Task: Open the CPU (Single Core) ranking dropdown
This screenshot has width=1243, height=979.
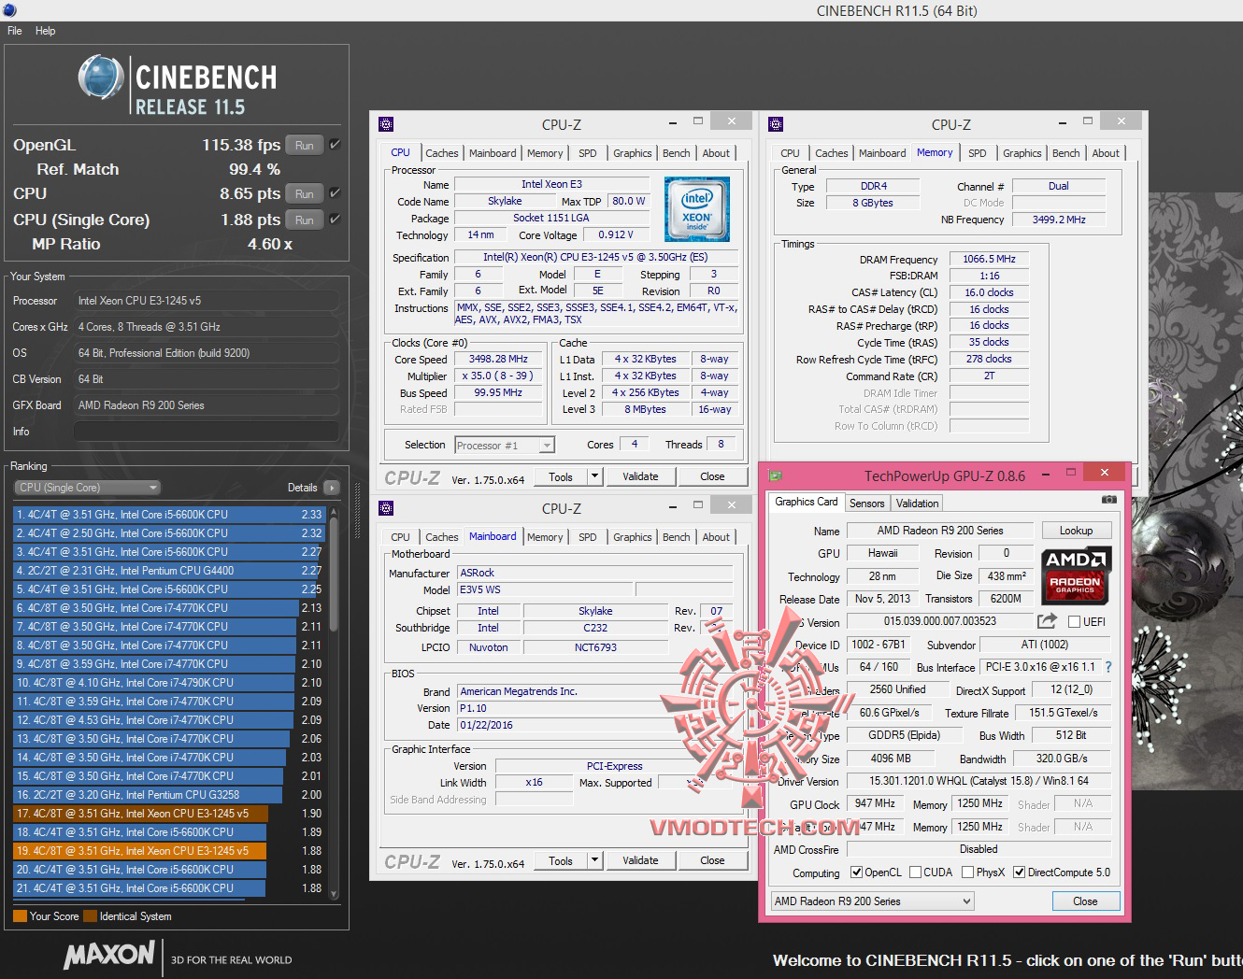Action: tap(88, 488)
